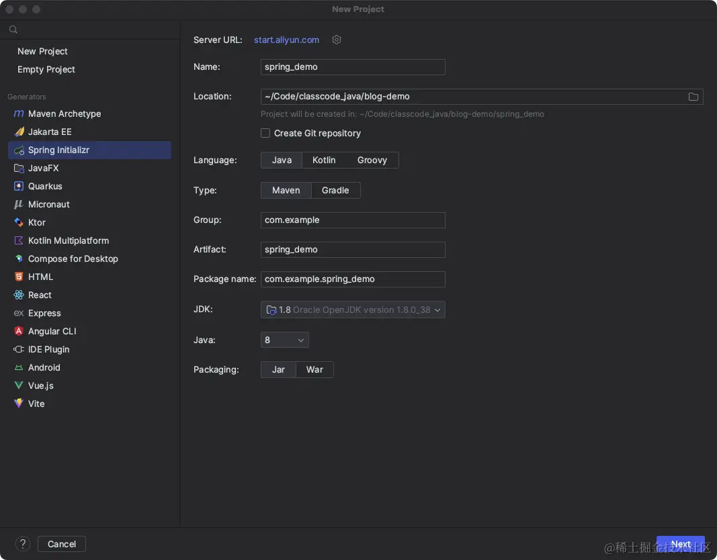
Task: Click the Compose for Desktop icon
Action: [19, 259]
